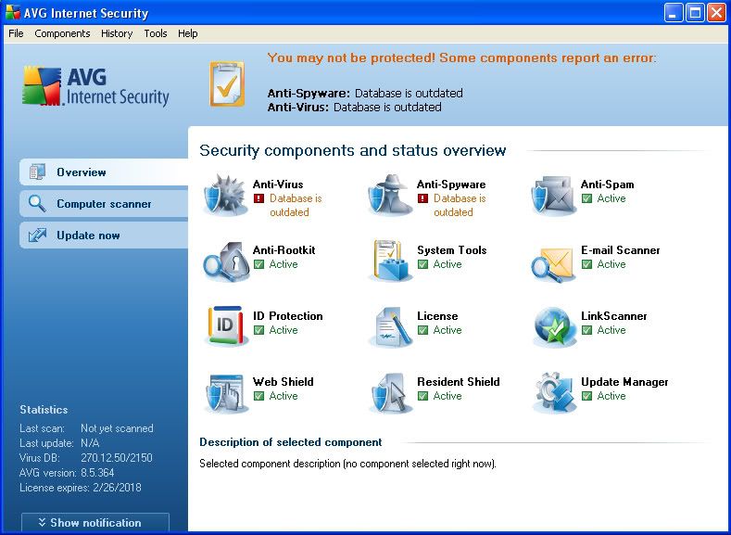Viewport: 731px width, 535px height.
Task: Select the License document icon
Action: (x=390, y=326)
